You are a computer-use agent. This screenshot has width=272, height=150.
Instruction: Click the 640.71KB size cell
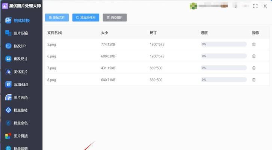click(x=108, y=80)
